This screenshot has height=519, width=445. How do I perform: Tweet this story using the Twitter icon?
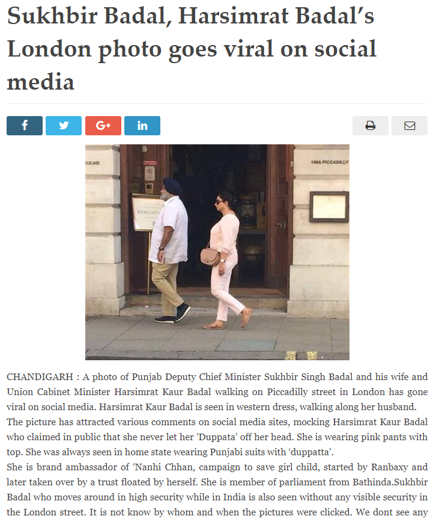[64, 126]
